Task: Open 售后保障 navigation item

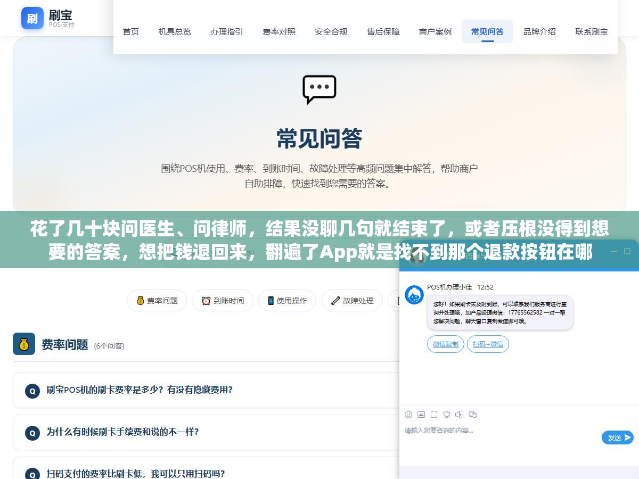Action: click(x=383, y=31)
